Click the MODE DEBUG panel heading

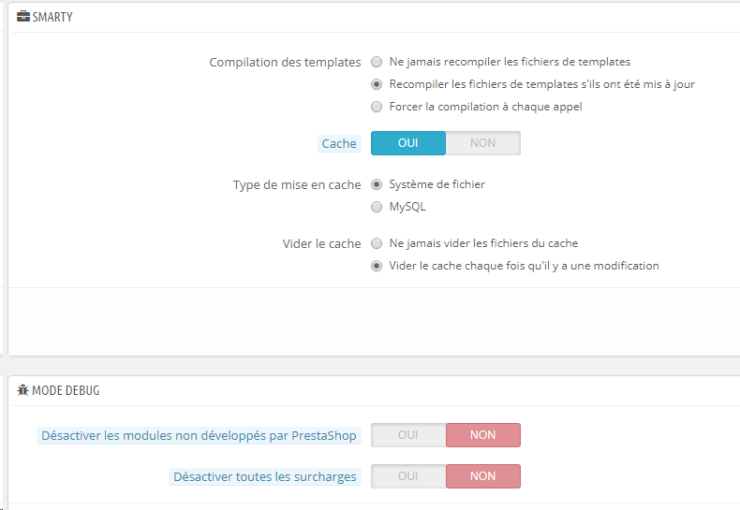tap(66, 390)
